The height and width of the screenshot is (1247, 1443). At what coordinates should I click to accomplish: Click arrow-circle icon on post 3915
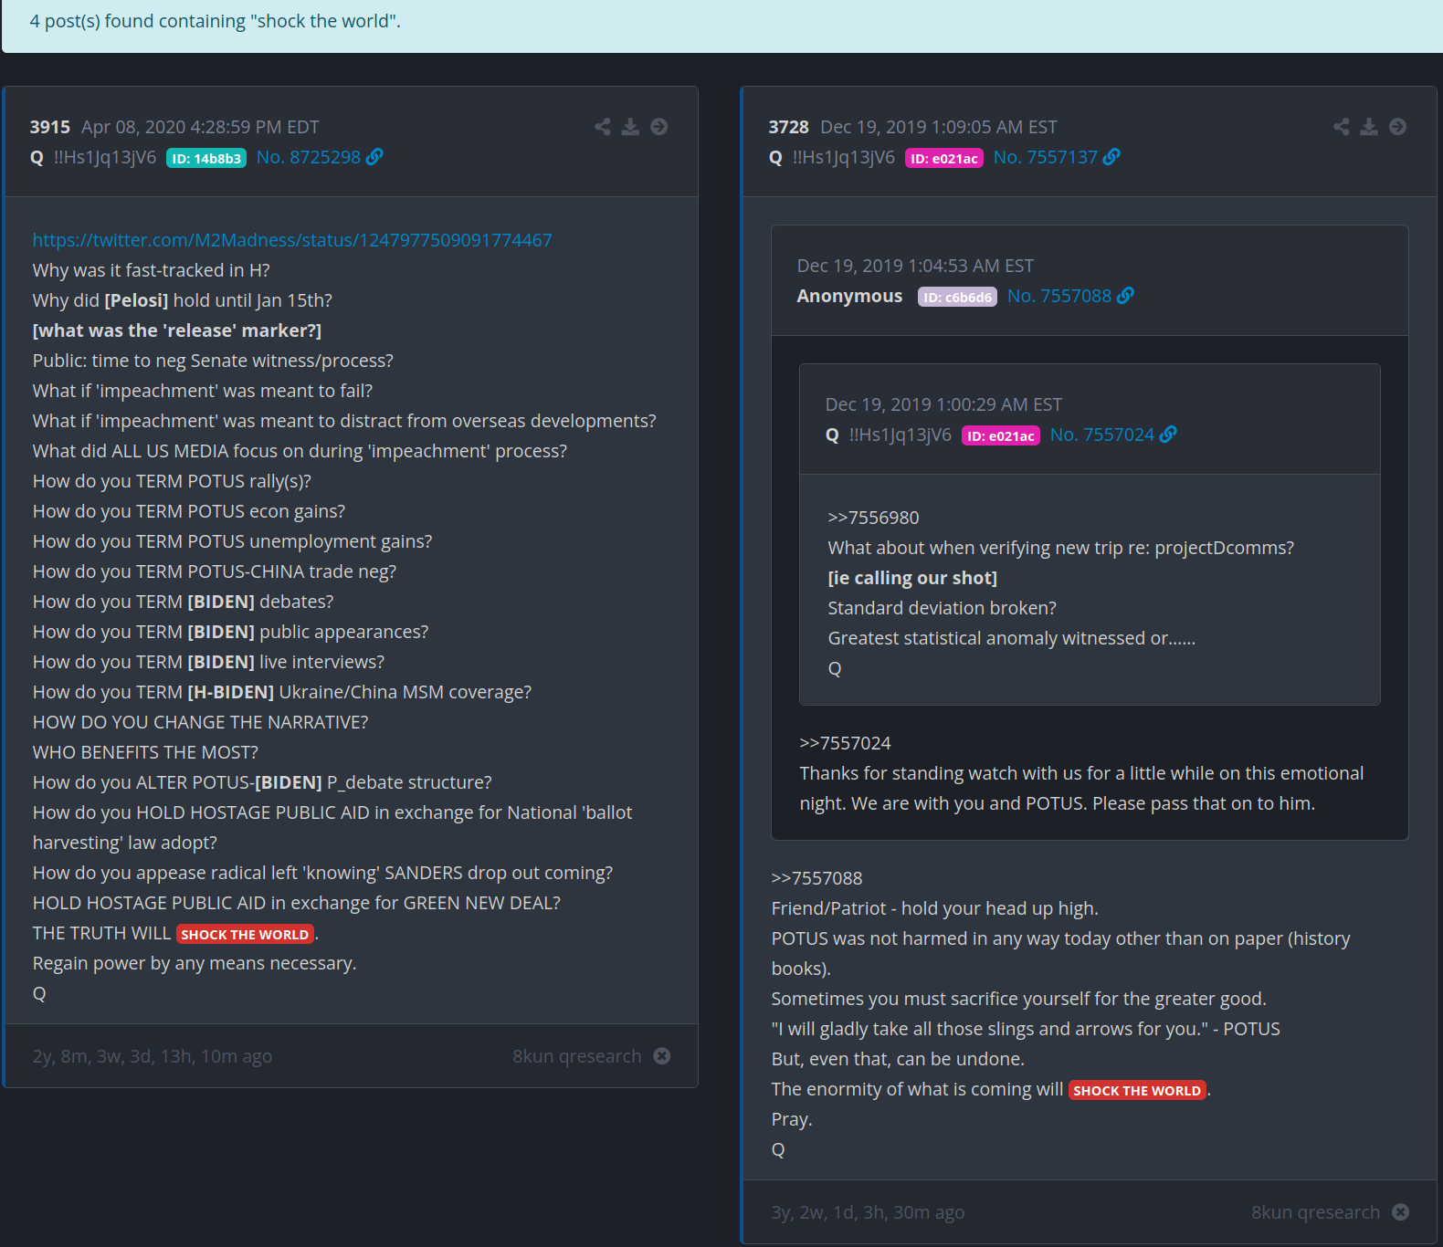[659, 127]
